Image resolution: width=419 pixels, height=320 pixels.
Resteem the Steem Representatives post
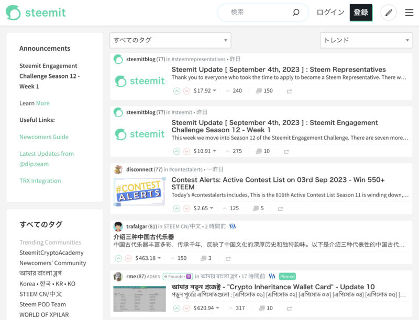point(289,91)
